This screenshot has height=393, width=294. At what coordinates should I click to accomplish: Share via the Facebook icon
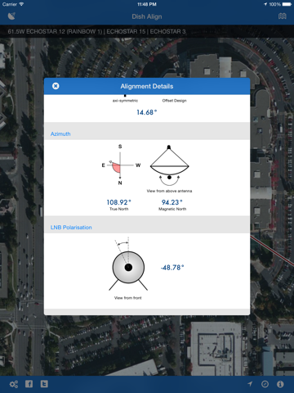tap(29, 384)
